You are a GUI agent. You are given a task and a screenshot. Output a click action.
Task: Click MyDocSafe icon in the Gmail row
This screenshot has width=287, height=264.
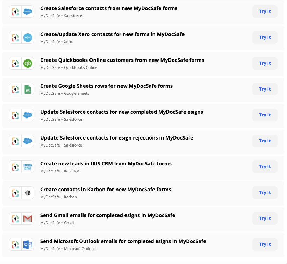tap(15, 219)
